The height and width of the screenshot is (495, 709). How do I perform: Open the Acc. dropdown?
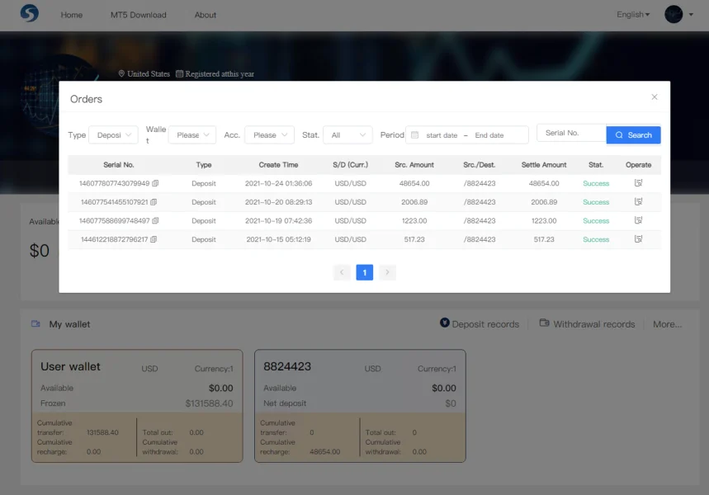click(269, 135)
